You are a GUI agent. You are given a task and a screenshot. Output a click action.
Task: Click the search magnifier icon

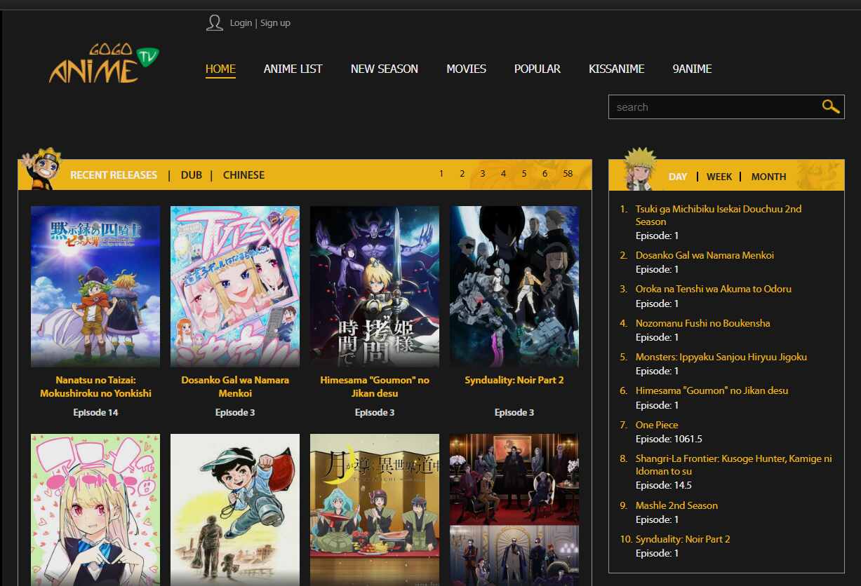(x=830, y=107)
